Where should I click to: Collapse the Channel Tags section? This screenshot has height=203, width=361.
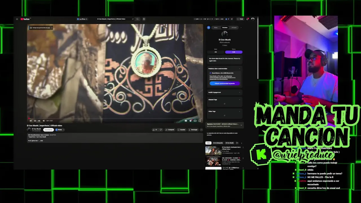239,100
